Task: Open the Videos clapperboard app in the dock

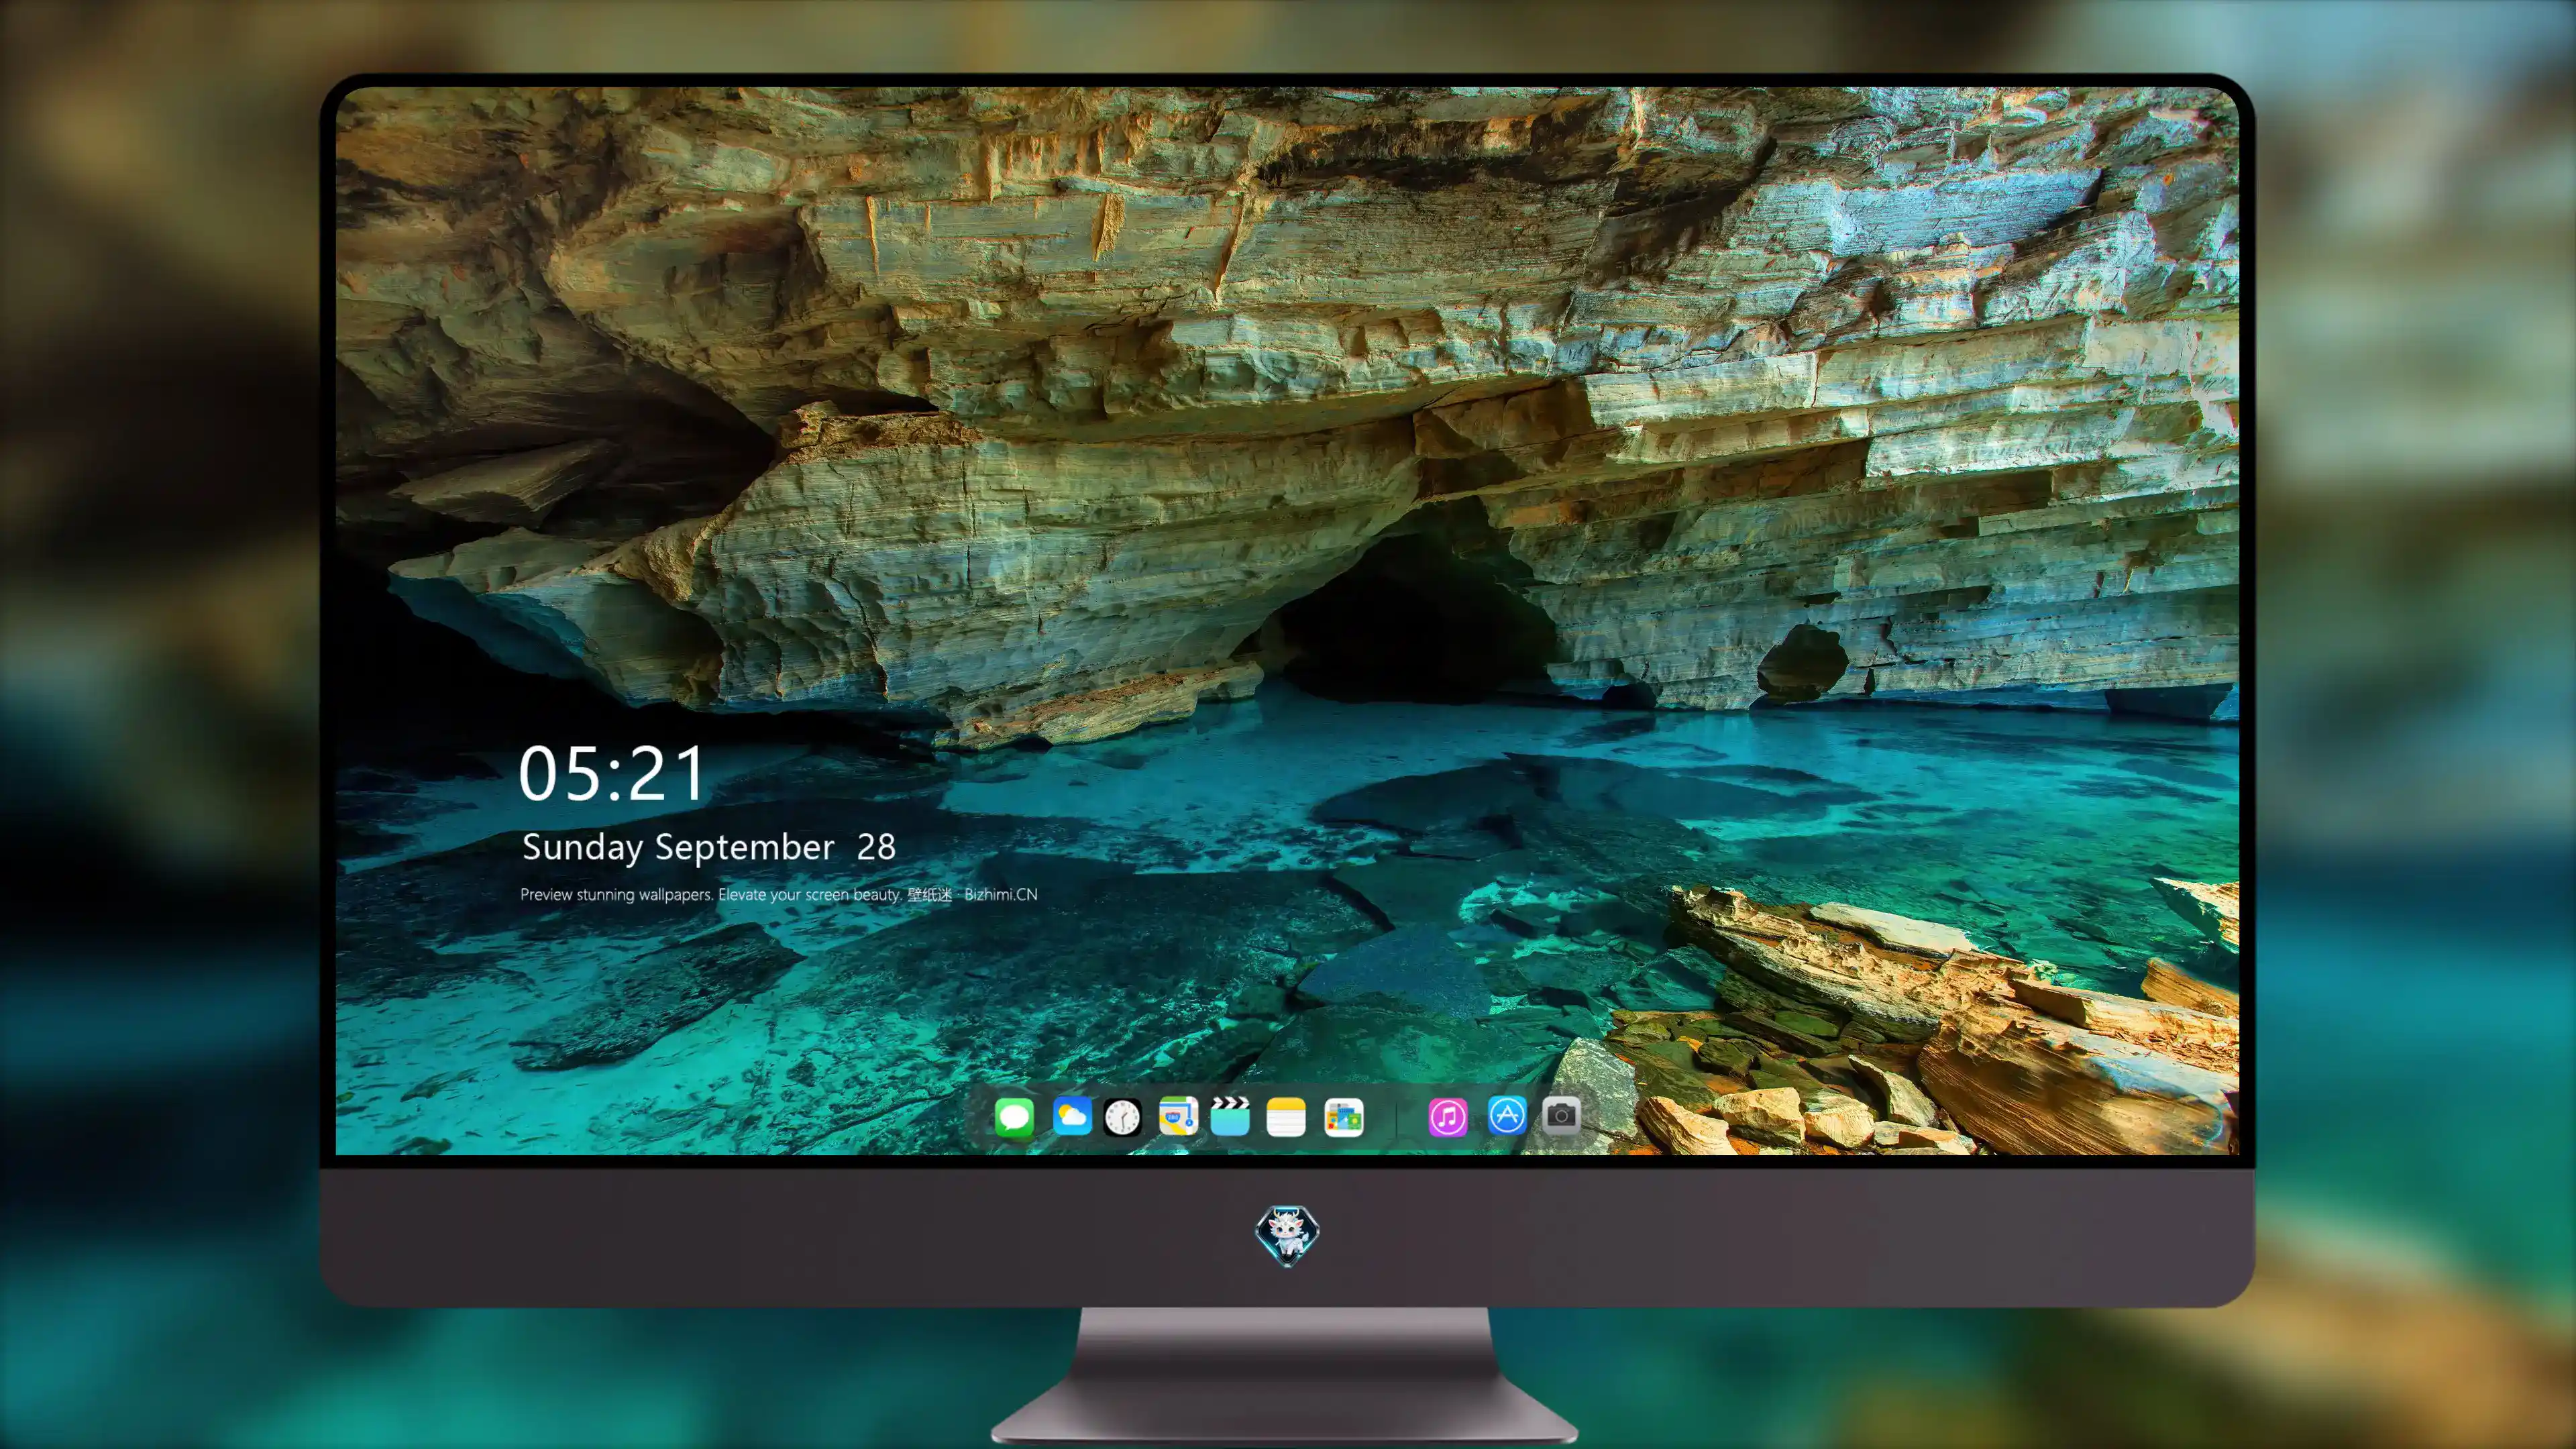Action: click(1230, 1116)
